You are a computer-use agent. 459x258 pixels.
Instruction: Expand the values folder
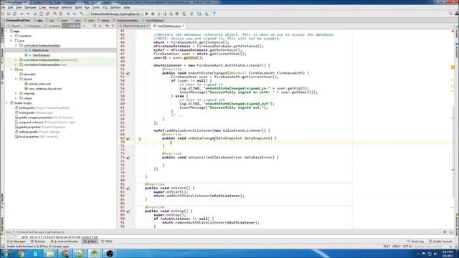coord(16,98)
